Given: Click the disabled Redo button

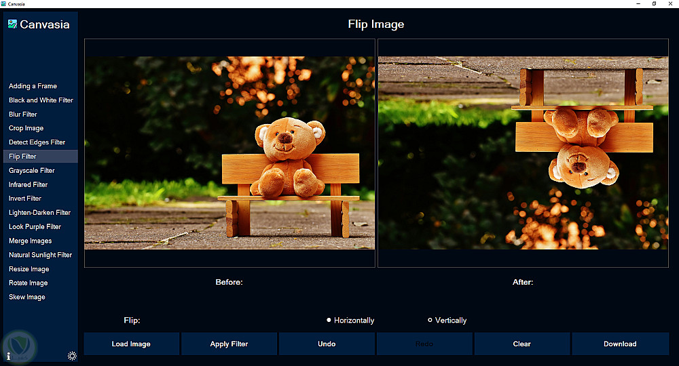Looking at the screenshot, I should click(x=424, y=344).
